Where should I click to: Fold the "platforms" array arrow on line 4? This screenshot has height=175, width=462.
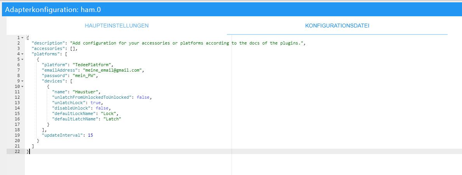coord(23,54)
